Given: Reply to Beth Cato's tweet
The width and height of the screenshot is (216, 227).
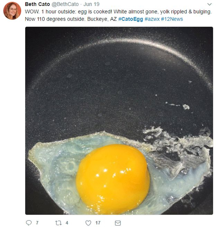Looking at the screenshot, I should [x=29, y=222].
